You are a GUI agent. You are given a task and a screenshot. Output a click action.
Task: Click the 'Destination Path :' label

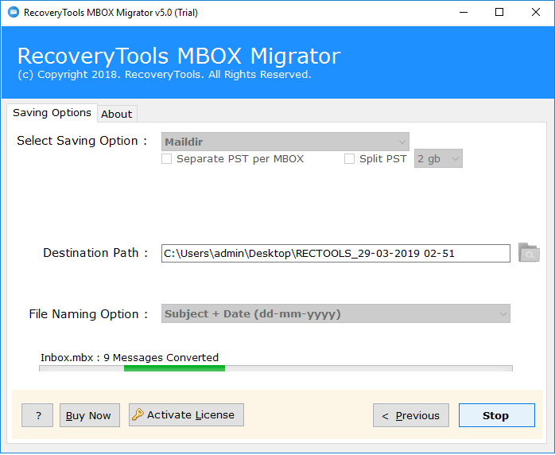pos(95,253)
